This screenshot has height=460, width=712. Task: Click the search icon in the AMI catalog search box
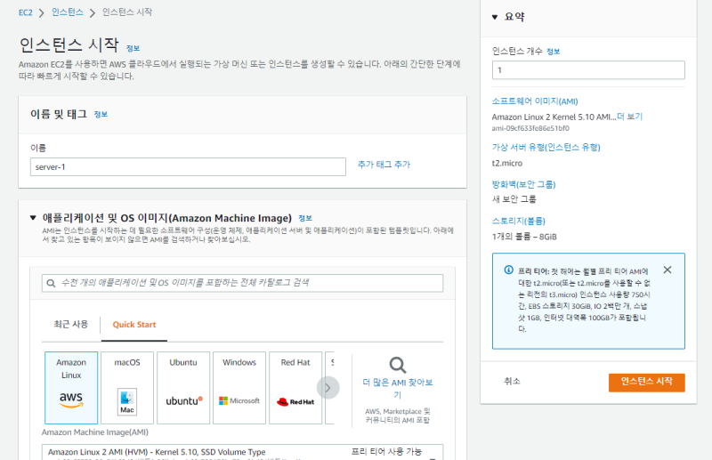[52, 283]
